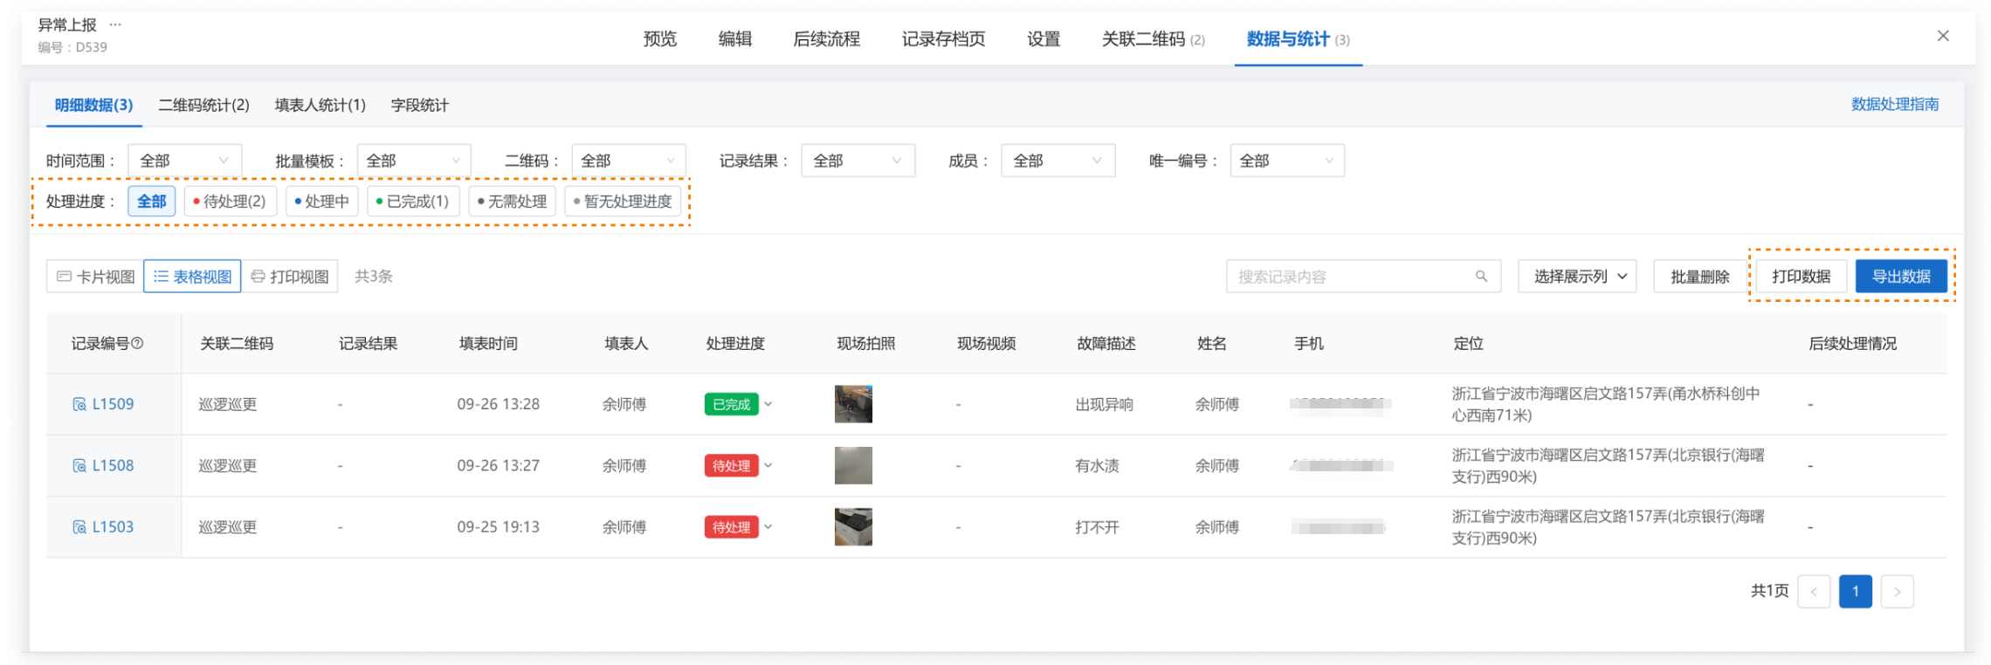Click the help icon beside 记录编号
Viewport: 1991px width, 665px height.
(x=137, y=344)
